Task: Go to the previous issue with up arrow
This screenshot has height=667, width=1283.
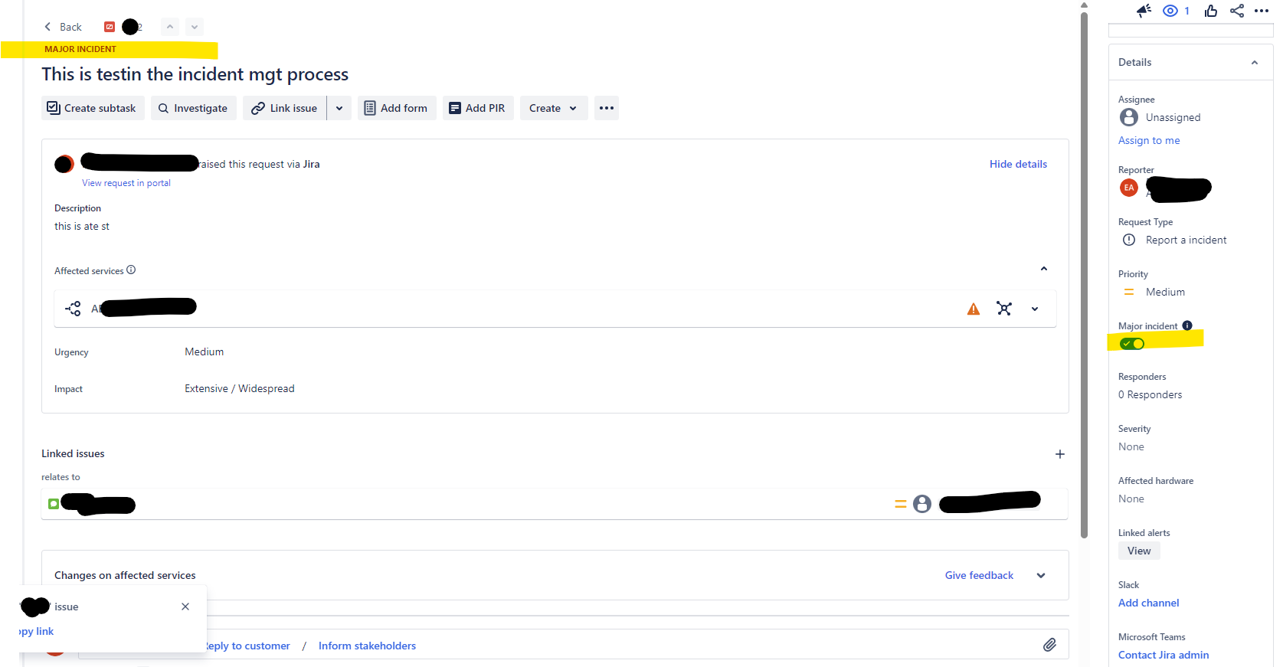Action: (x=170, y=27)
